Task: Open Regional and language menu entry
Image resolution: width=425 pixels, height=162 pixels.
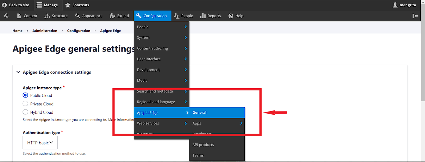Action: point(162,102)
